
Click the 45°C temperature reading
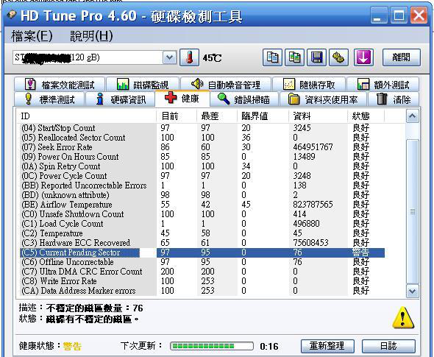(212, 58)
